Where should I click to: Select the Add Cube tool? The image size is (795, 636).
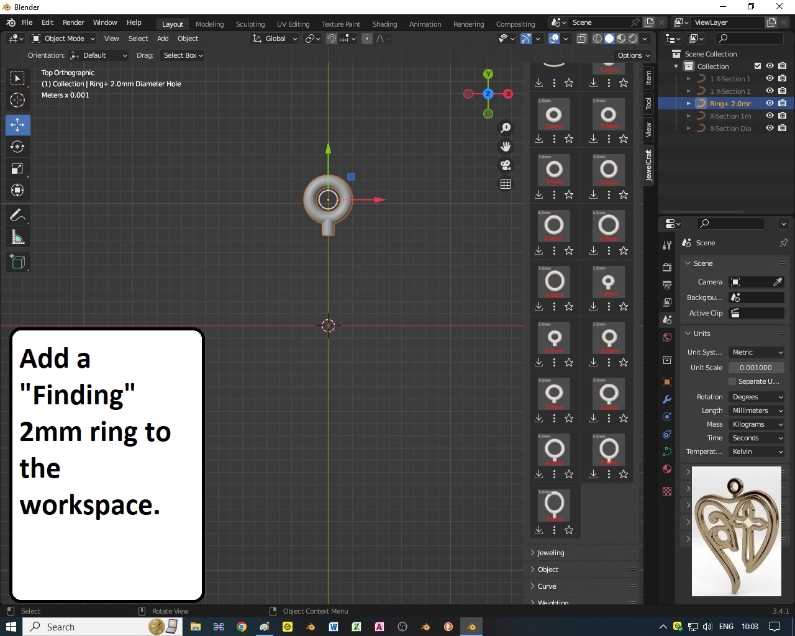coord(17,262)
